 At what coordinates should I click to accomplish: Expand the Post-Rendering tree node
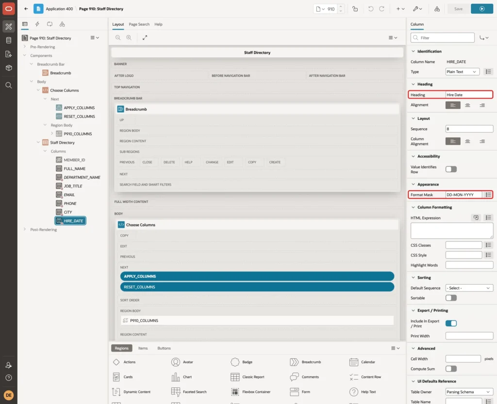pyautogui.click(x=24, y=229)
